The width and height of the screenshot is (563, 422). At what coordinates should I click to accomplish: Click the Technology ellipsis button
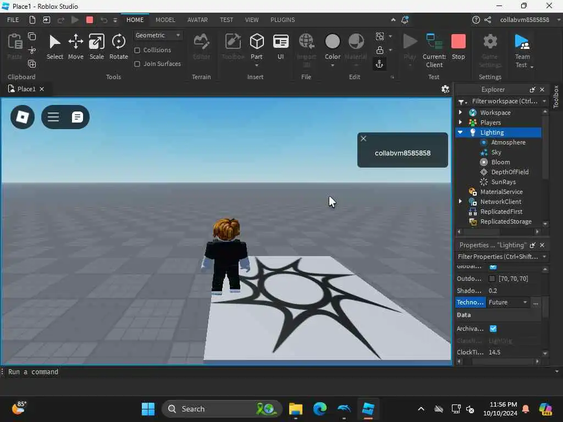coord(536,303)
